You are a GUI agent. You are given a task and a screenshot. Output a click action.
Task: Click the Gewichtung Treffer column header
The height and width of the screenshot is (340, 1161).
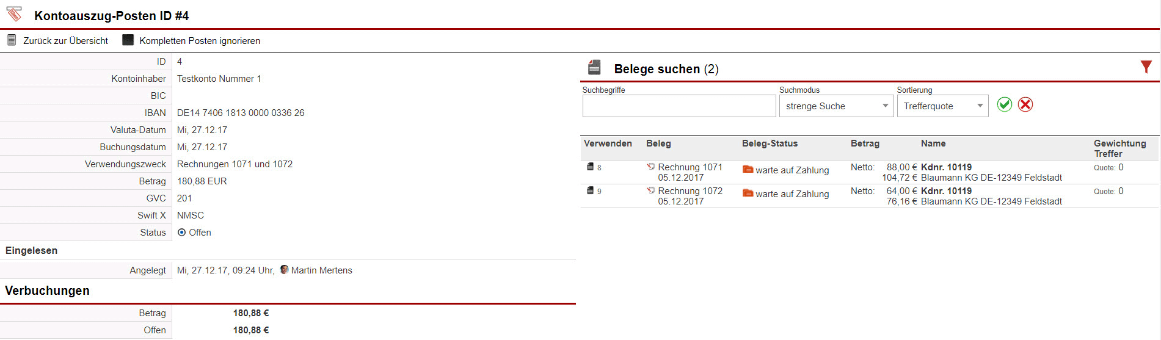(x=1119, y=148)
